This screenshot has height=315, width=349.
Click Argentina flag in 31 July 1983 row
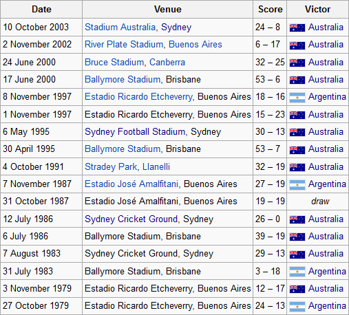(x=297, y=272)
